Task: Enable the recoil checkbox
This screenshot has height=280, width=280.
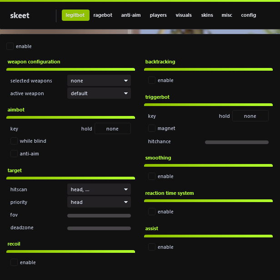Action: pyautogui.click(x=14, y=262)
